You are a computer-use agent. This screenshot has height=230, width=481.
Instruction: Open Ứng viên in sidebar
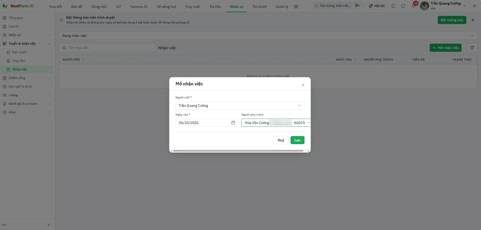[29, 61]
